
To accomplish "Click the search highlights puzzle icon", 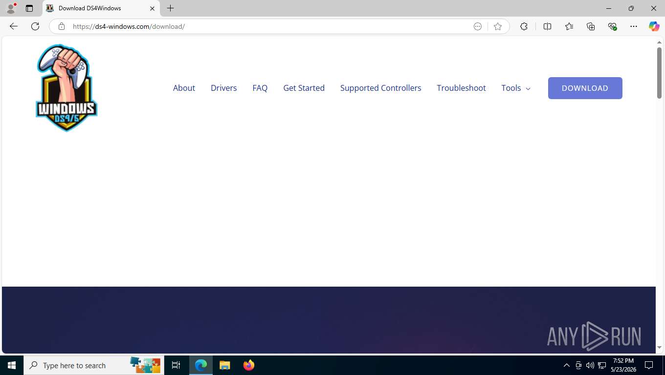I will coord(145,365).
